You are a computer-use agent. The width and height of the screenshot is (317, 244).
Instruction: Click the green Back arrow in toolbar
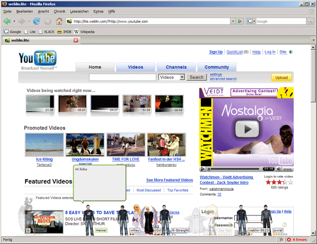point(7,21)
